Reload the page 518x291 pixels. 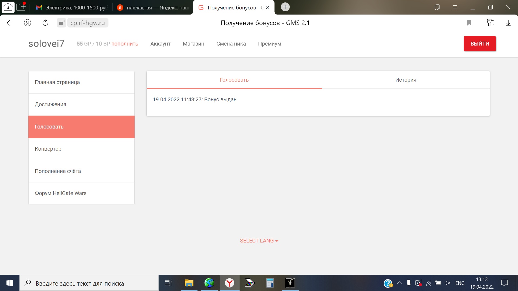pos(45,23)
